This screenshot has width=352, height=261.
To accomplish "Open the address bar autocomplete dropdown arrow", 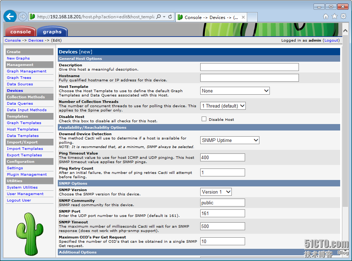I will [164, 16].
